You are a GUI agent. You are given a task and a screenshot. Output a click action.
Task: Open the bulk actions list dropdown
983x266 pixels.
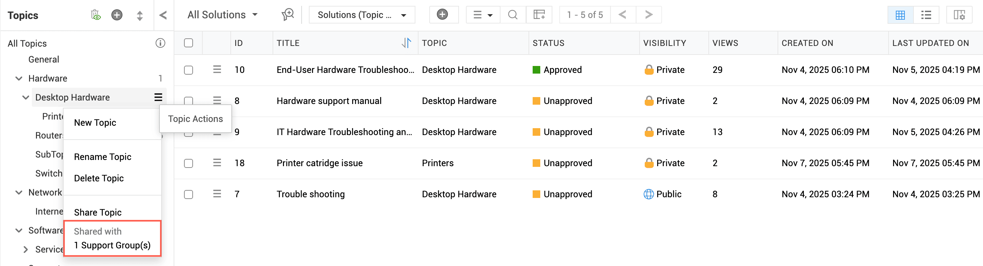[483, 15]
